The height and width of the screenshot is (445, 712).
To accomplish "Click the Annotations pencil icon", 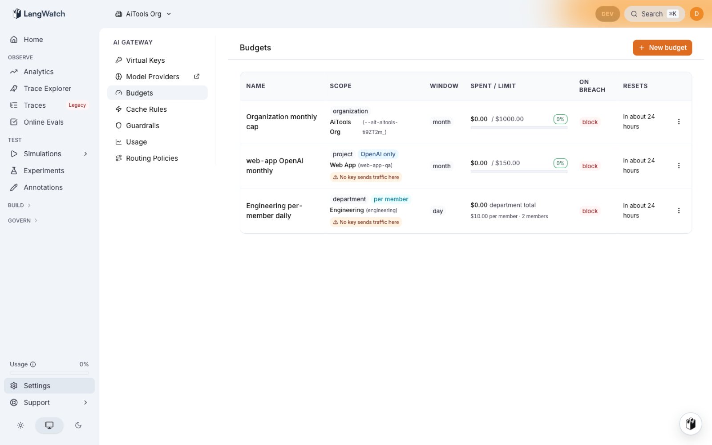I will pos(14,188).
